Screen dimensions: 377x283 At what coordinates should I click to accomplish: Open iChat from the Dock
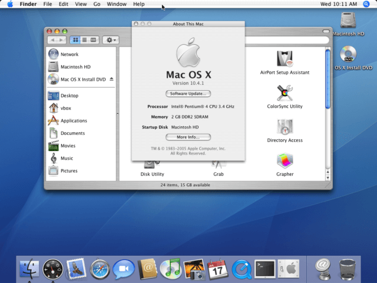tap(124, 269)
